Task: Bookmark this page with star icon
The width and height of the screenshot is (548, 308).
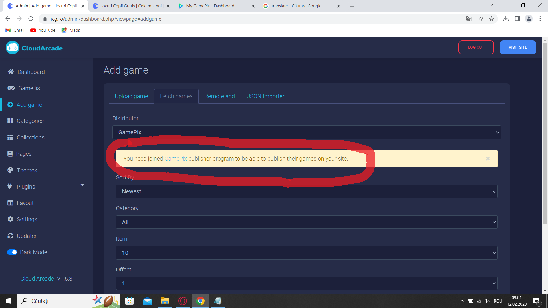Action: [491, 19]
